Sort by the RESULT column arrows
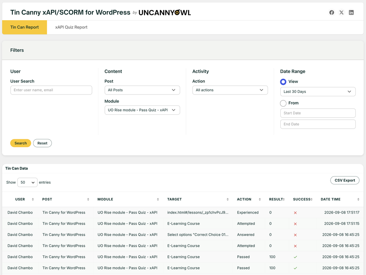This screenshot has width=366, height=275. [284, 199]
